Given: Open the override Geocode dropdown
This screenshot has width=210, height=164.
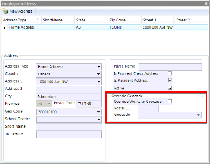Looking at the screenshot, I should click(198, 115).
